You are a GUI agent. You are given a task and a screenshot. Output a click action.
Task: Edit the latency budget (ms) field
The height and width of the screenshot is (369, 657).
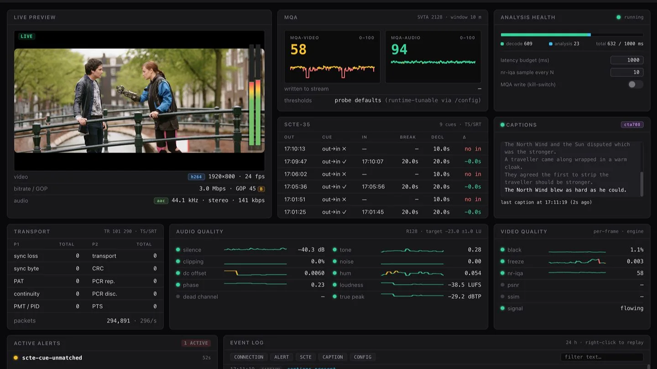627,60
